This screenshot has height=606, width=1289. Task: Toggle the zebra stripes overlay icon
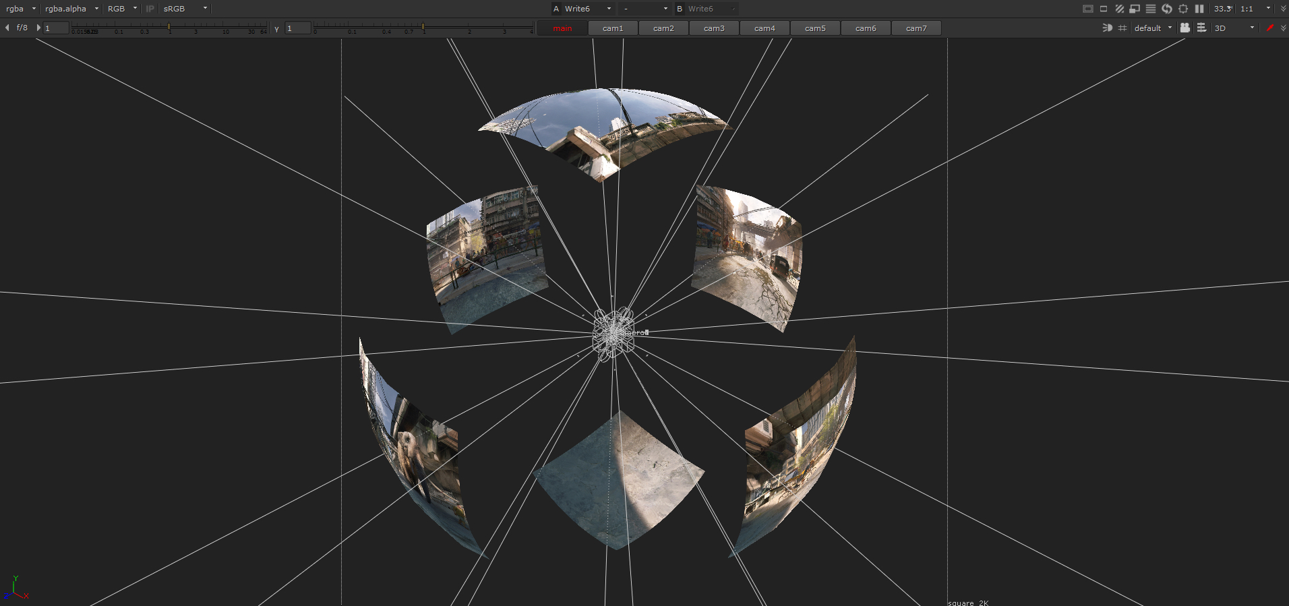[1119, 9]
